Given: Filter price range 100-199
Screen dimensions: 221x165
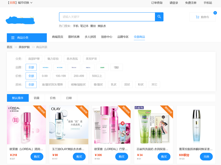Looking at the screenshot, I should [60, 76].
